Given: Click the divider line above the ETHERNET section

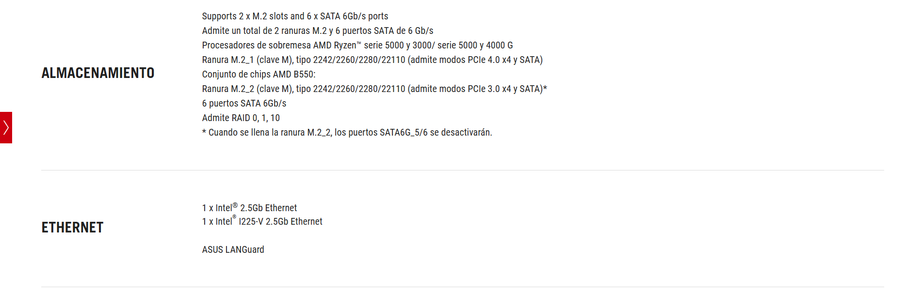Looking at the screenshot, I should 462,170.
